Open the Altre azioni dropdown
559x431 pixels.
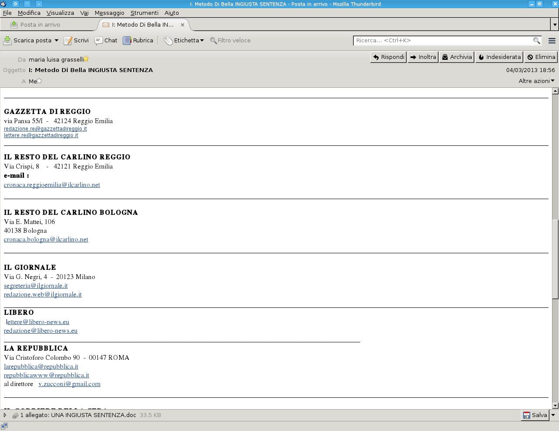pyautogui.click(x=536, y=81)
